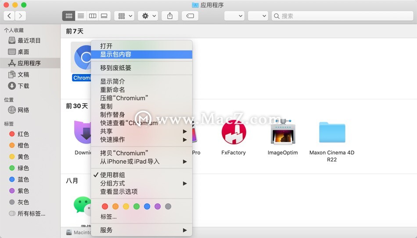
Task: Choose 查看显示选项 from the context menu
Action: pyautogui.click(x=141, y=192)
